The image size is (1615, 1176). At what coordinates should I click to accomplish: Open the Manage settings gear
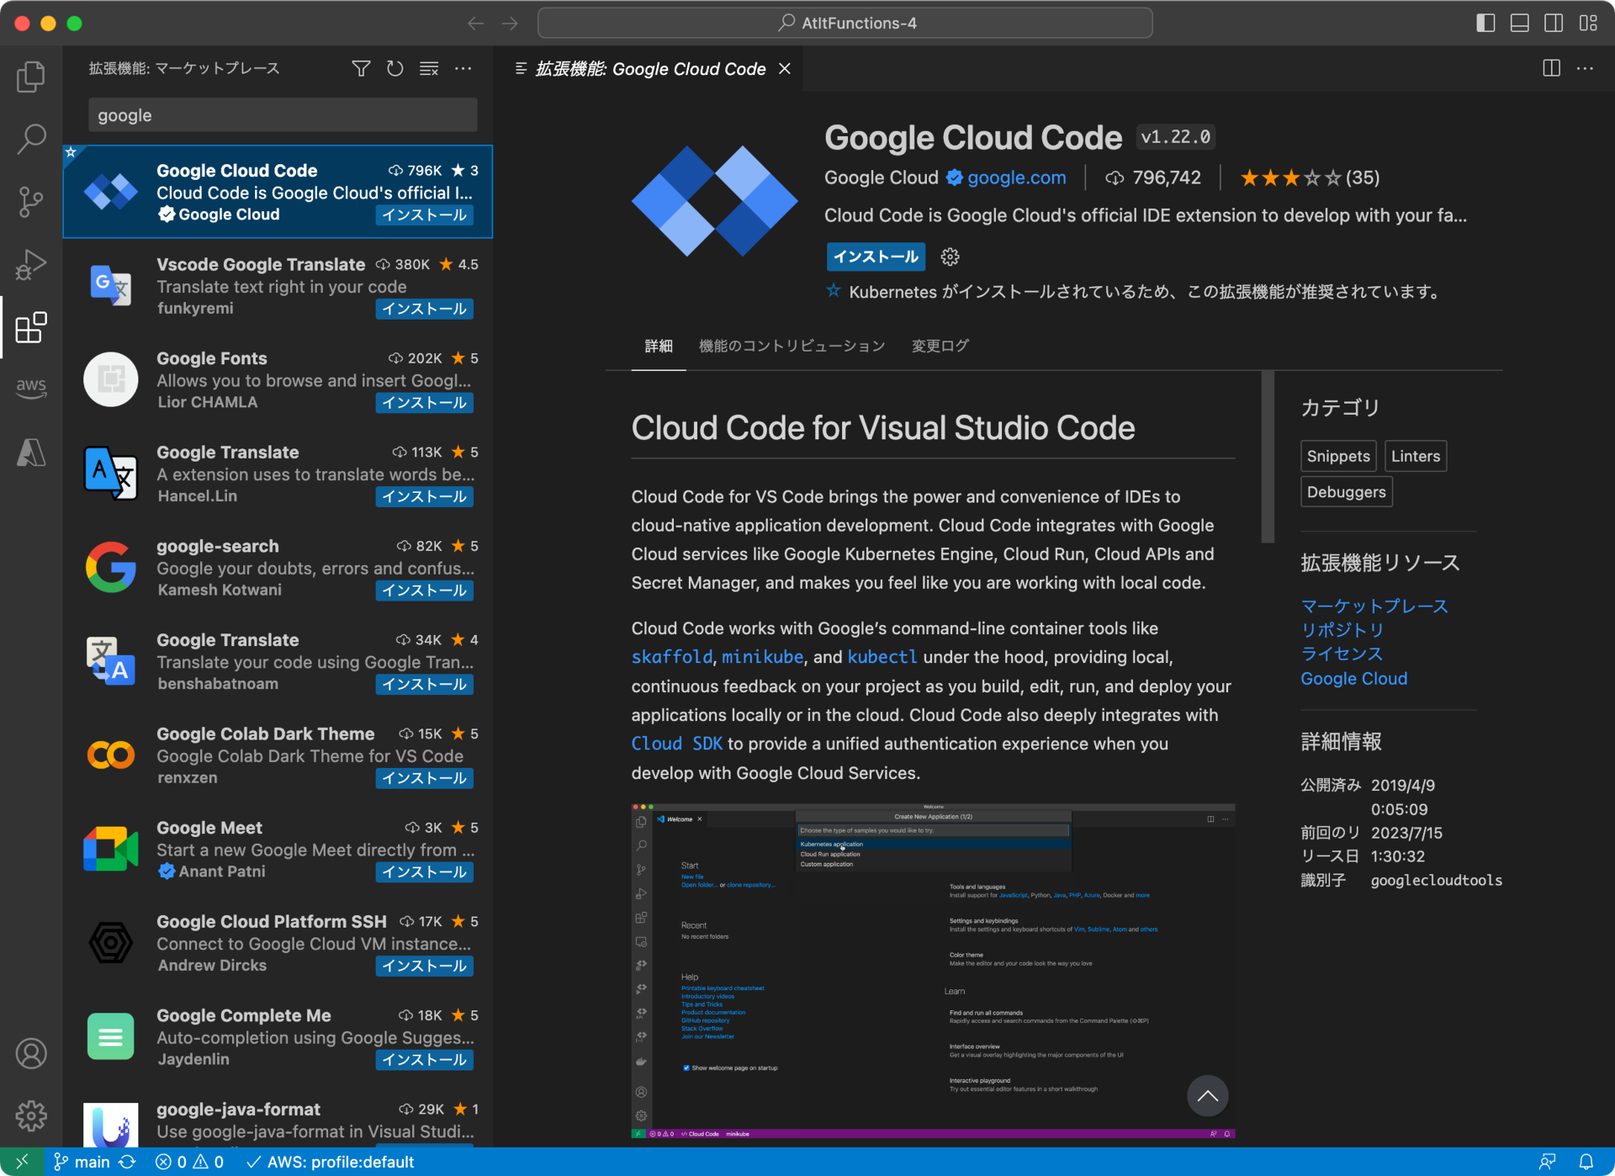(31, 1115)
